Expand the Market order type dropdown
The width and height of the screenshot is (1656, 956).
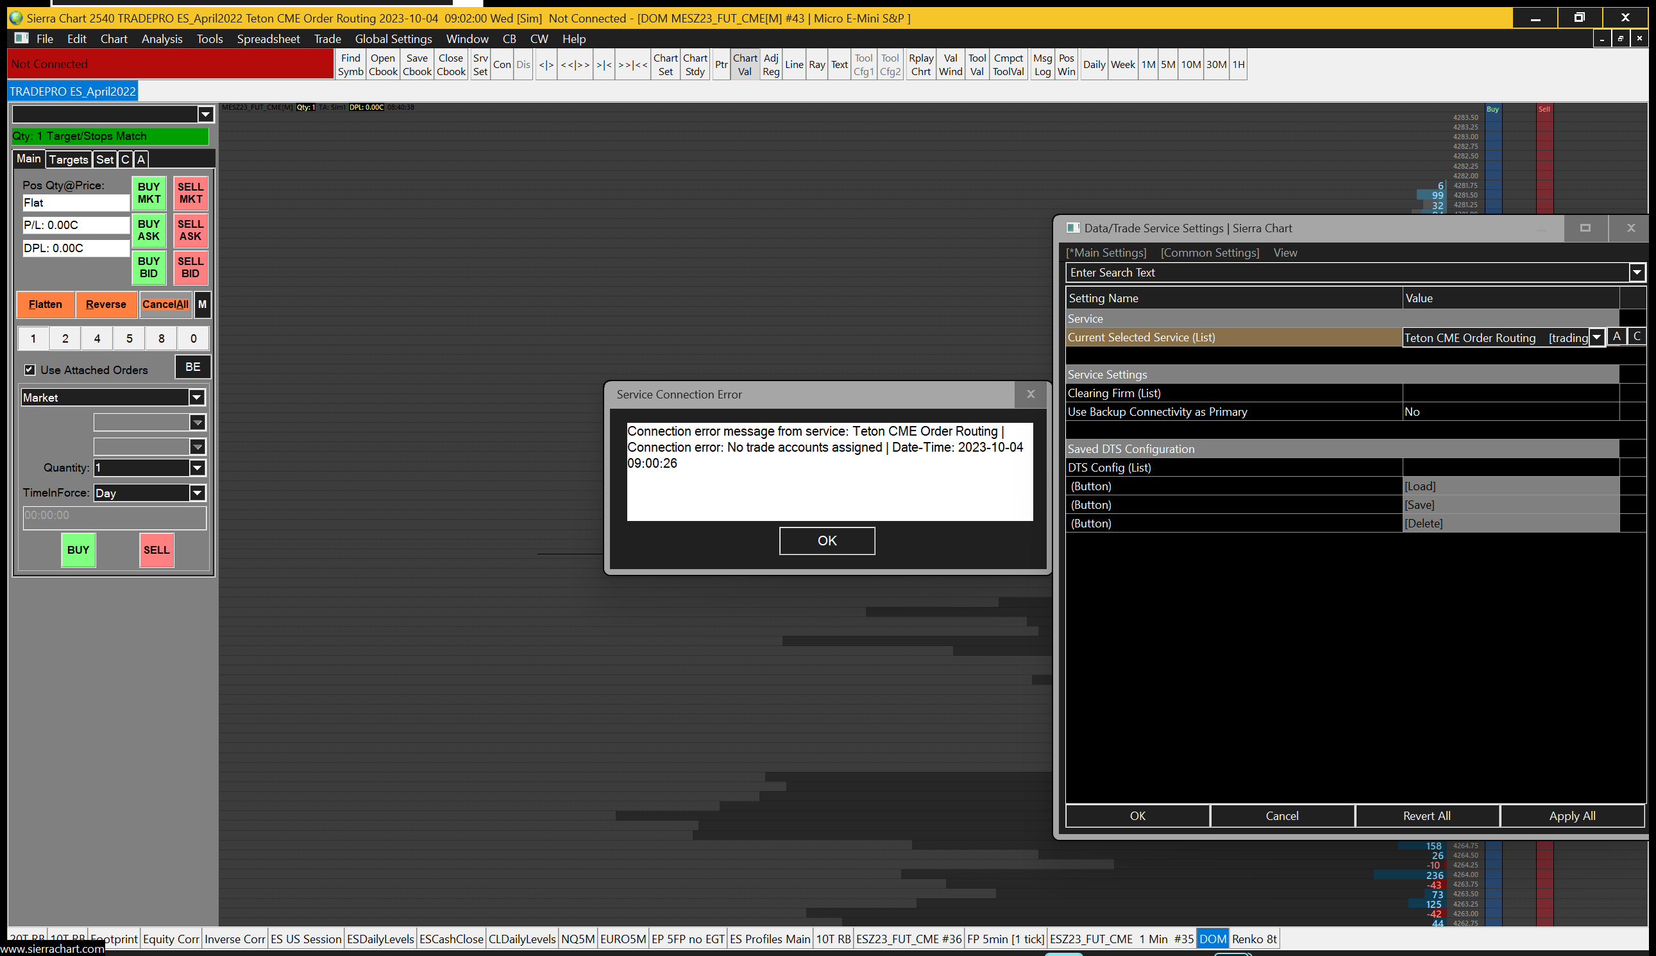196,397
